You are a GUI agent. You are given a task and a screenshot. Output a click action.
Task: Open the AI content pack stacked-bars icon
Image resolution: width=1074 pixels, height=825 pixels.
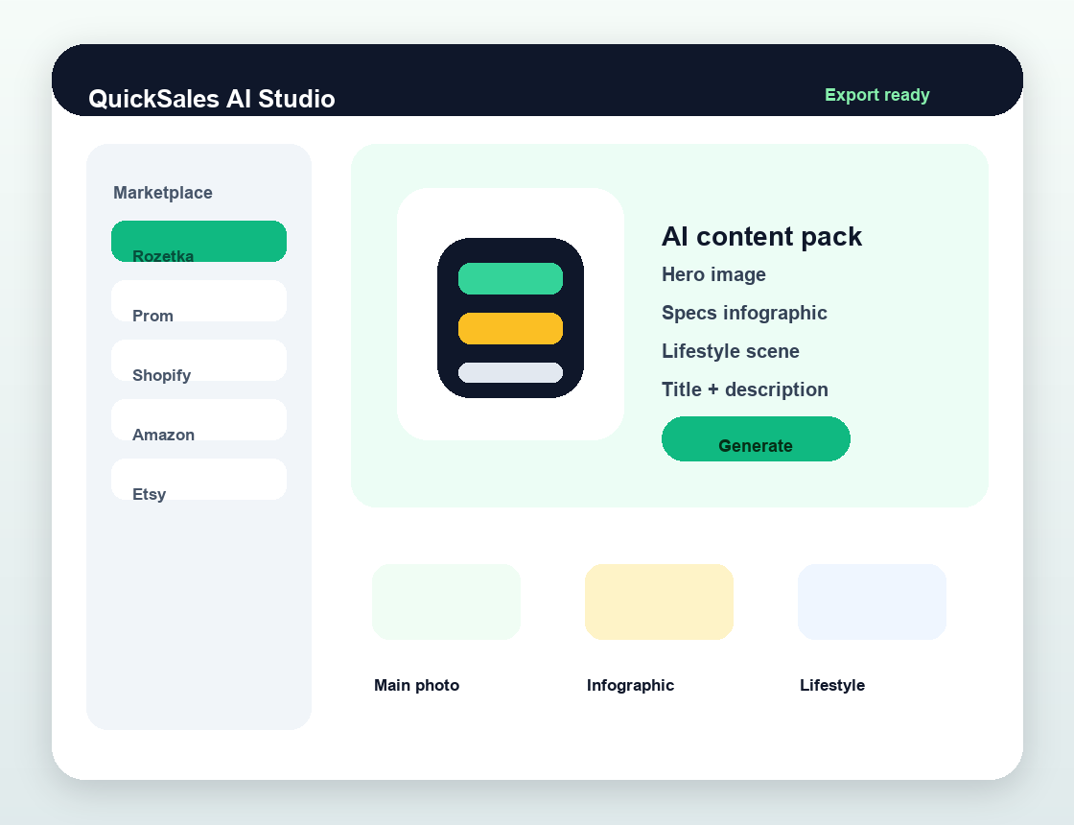[x=510, y=318]
